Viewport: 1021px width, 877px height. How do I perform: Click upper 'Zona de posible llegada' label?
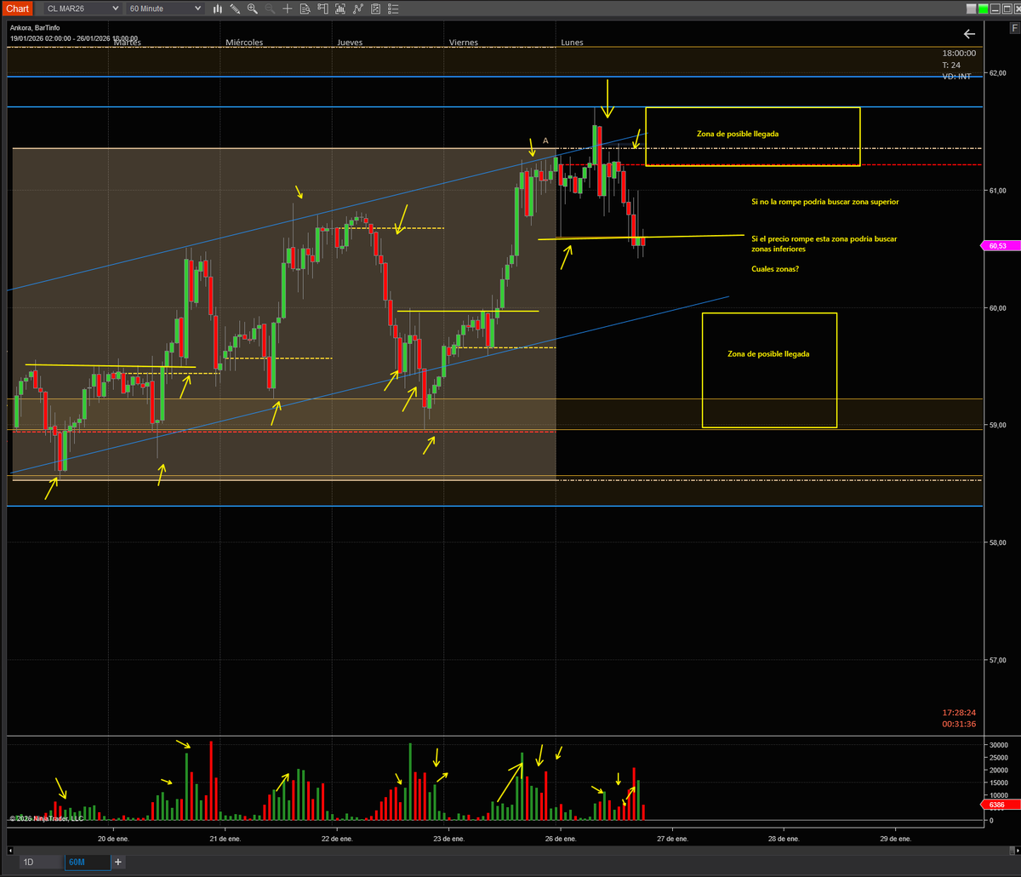(738, 134)
